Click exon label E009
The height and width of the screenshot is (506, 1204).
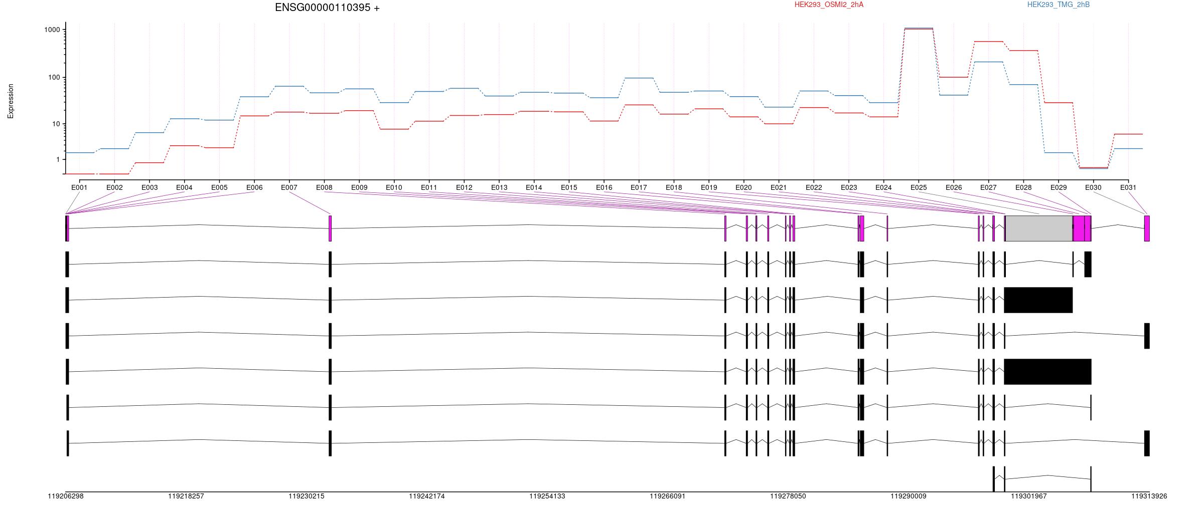[359, 188]
